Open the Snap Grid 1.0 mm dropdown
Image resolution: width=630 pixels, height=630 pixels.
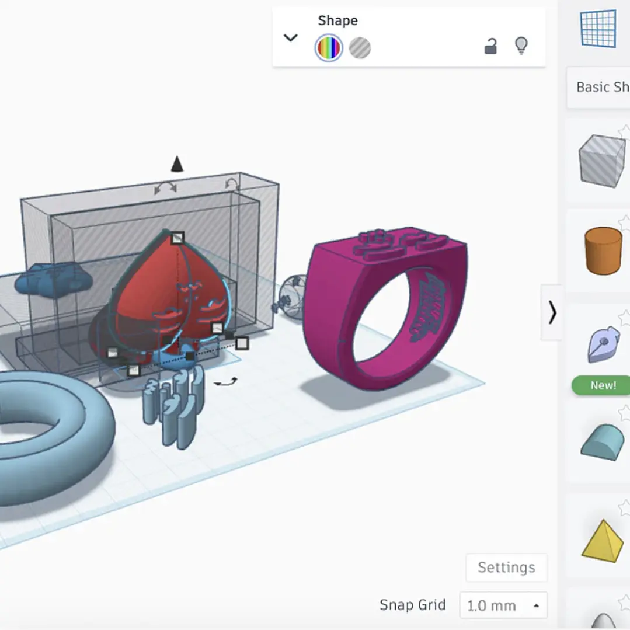pos(503,605)
